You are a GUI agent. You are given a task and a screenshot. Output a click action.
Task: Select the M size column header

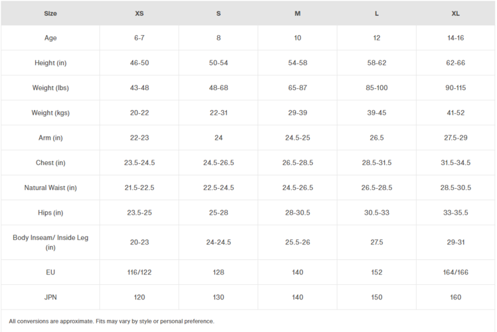coord(297,13)
